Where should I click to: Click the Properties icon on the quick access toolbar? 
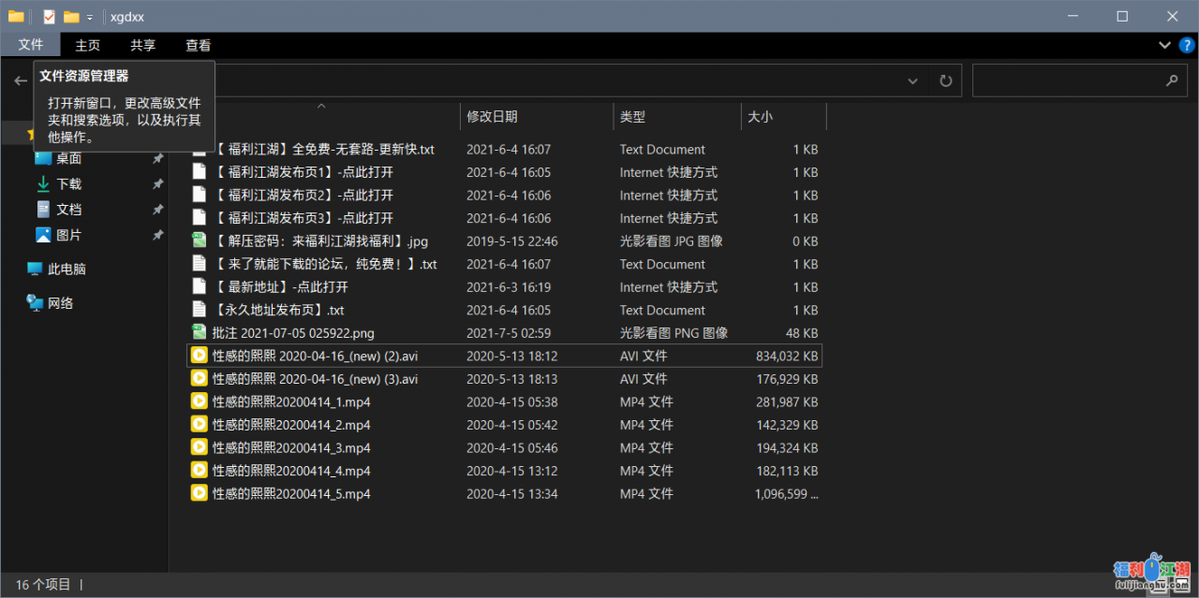(x=48, y=16)
